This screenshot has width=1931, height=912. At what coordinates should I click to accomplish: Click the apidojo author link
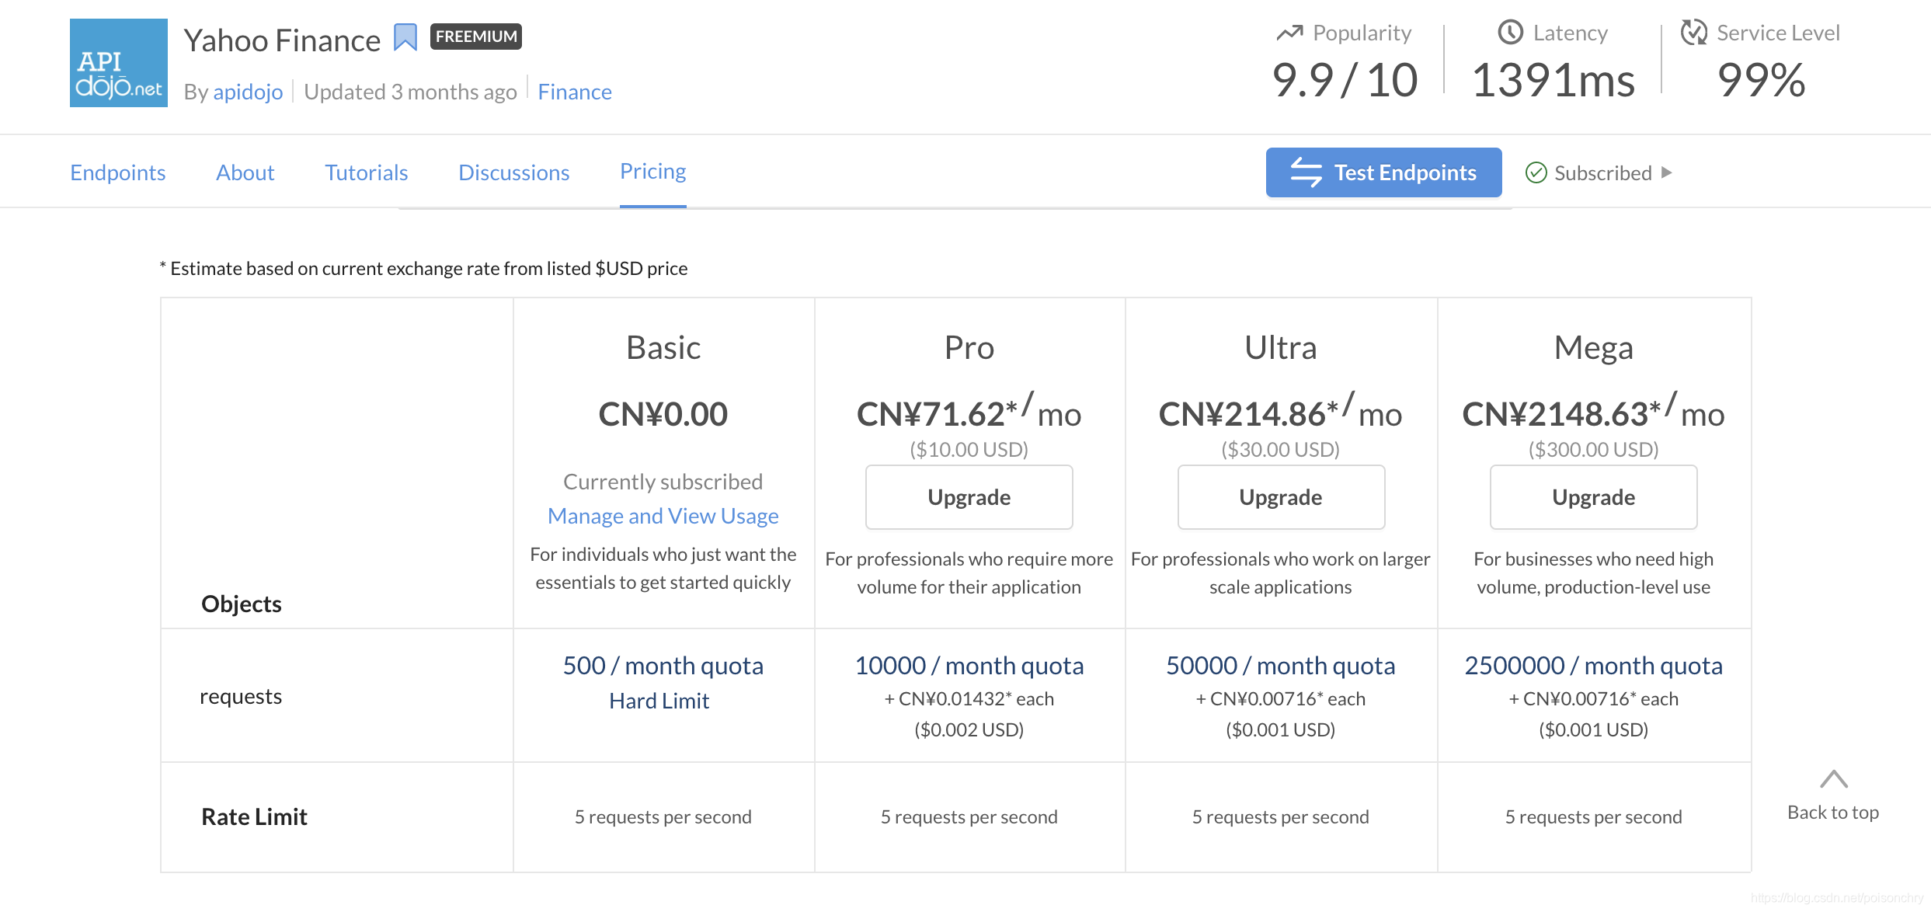(x=248, y=92)
